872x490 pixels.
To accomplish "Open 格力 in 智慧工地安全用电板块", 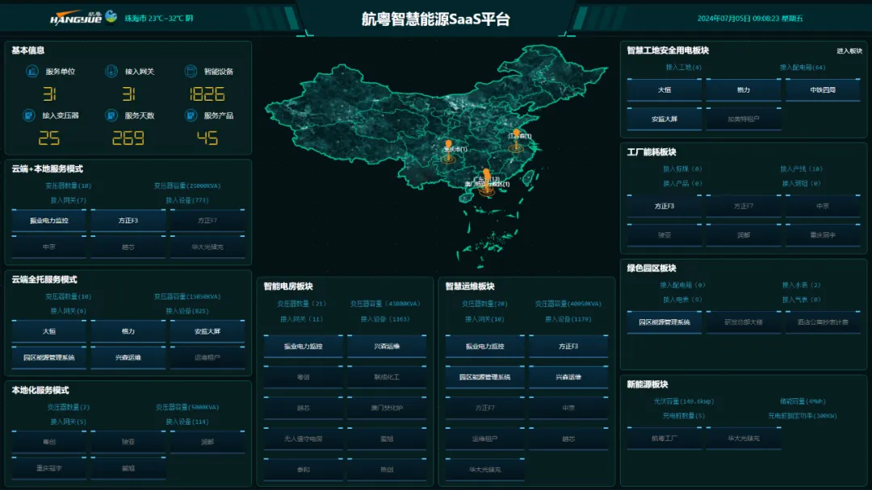I will [x=744, y=90].
